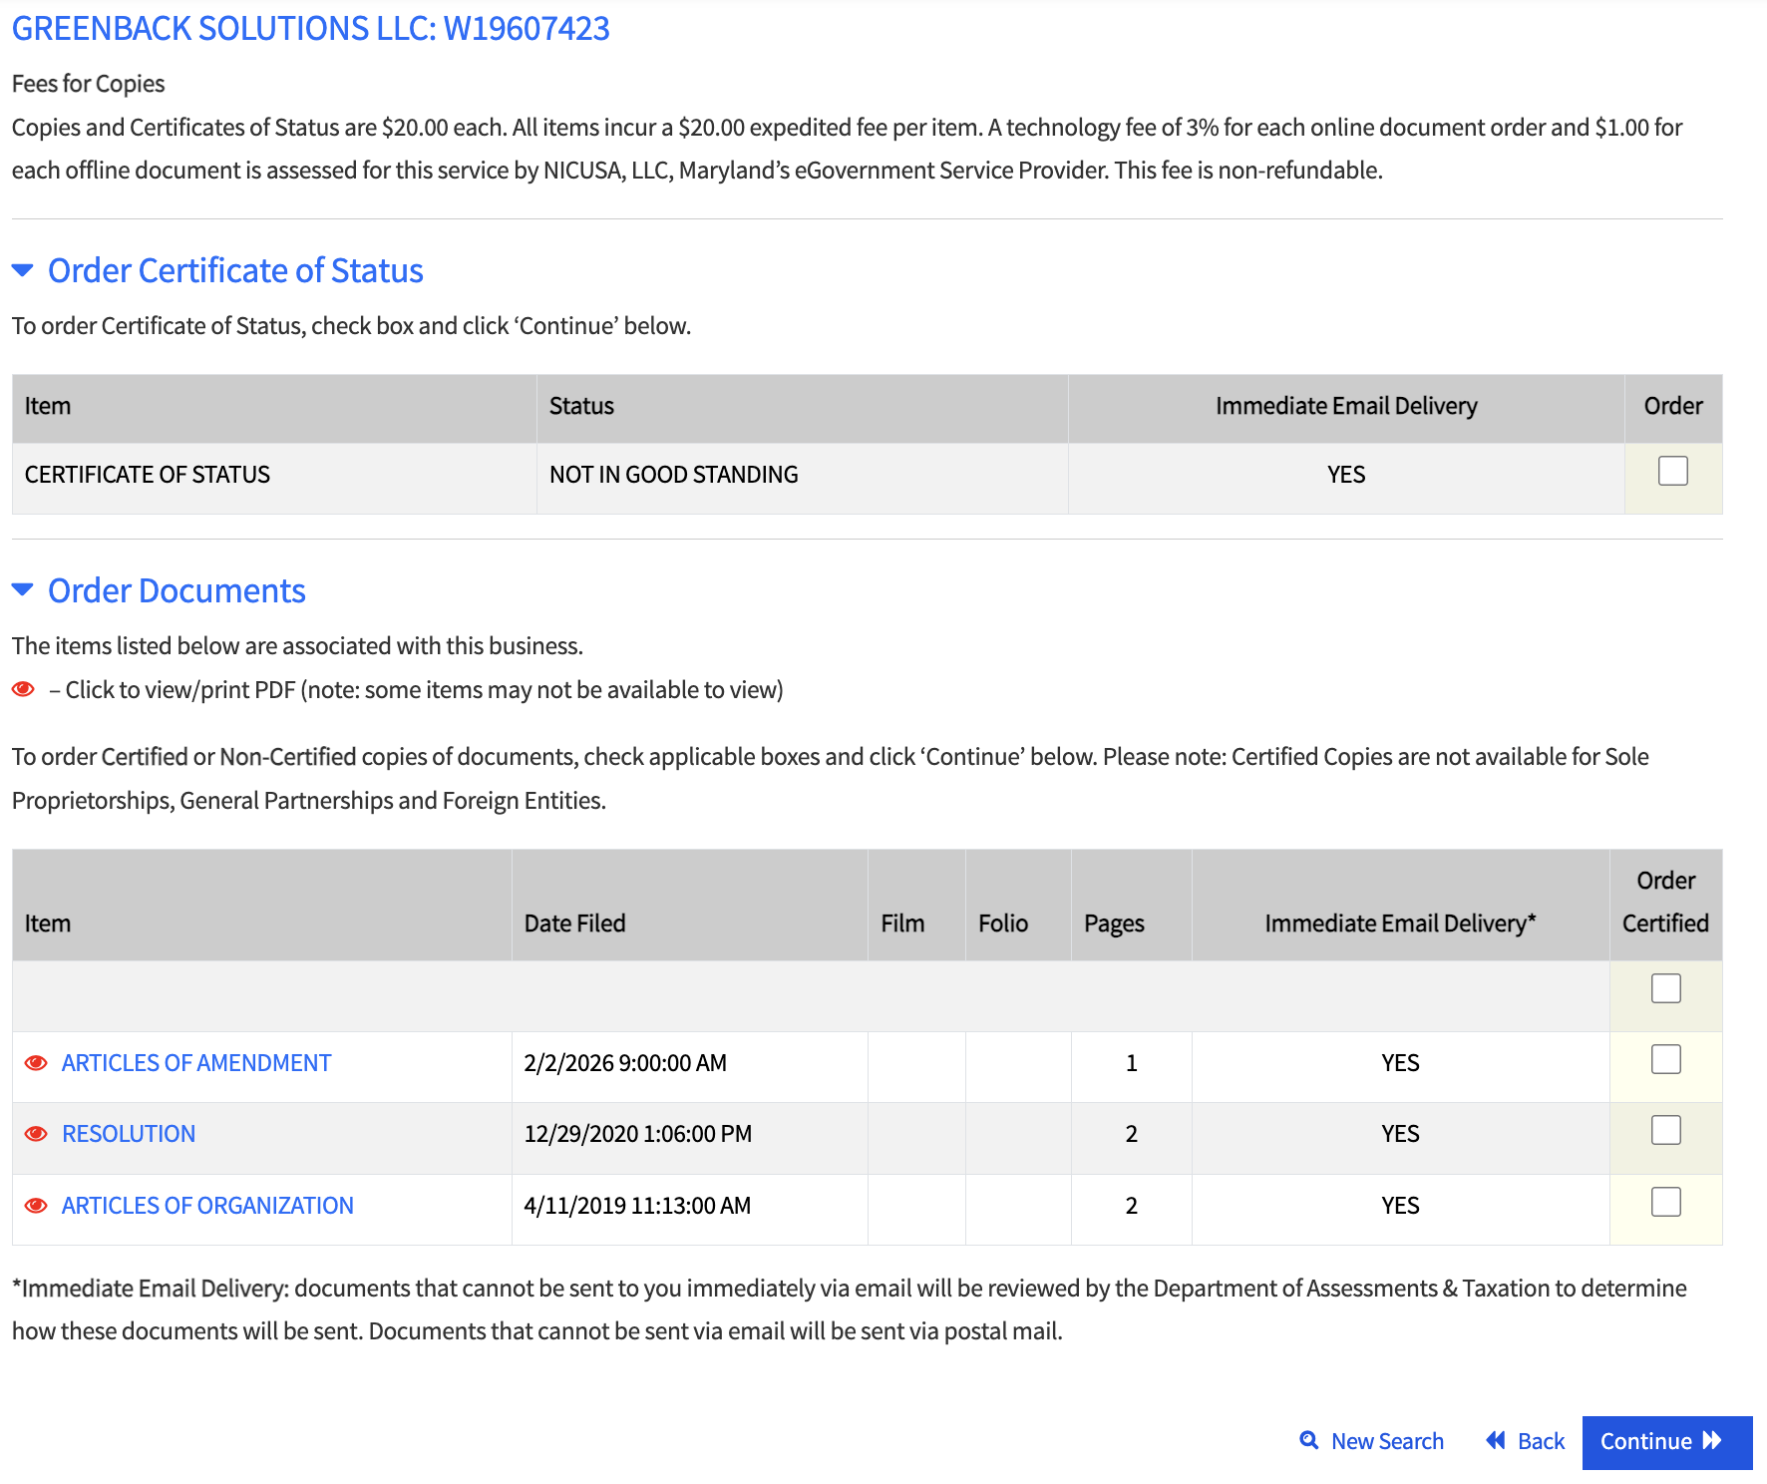Image resolution: width=1767 pixels, height=1484 pixels.
Task: Click double-arrow icon on Continue button
Action: point(1712,1440)
